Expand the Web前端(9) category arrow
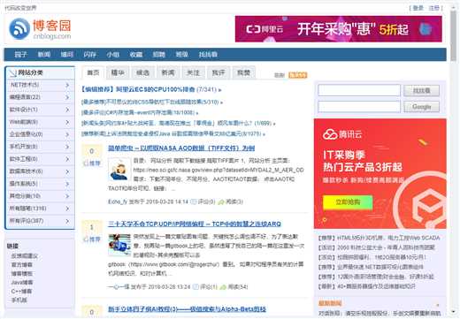The height and width of the screenshot is (319, 460). click(67, 122)
